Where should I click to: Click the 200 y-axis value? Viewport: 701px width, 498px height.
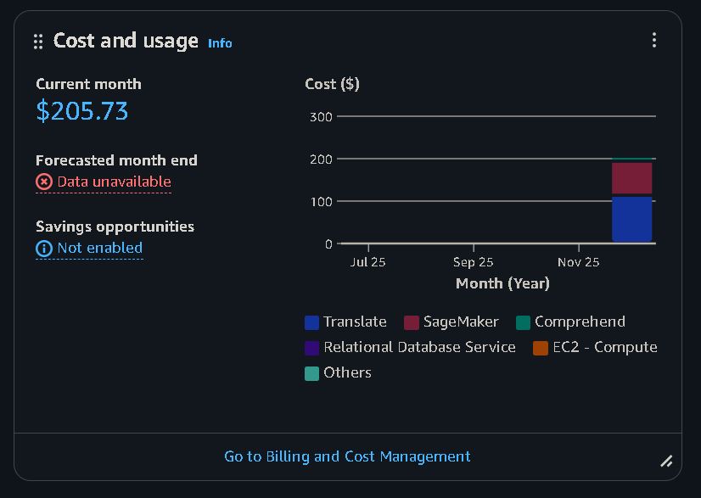[321, 159]
